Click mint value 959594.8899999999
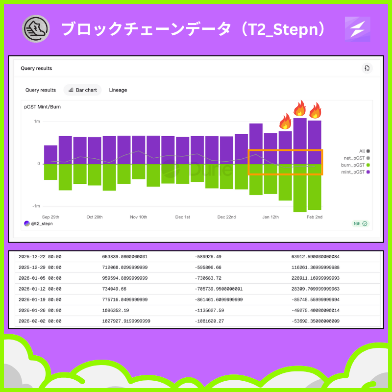This screenshot has height=392, width=392. click(125, 278)
